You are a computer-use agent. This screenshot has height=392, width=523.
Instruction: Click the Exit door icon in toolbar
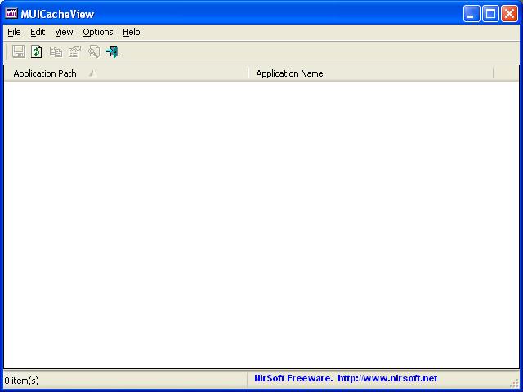coord(113,51)
